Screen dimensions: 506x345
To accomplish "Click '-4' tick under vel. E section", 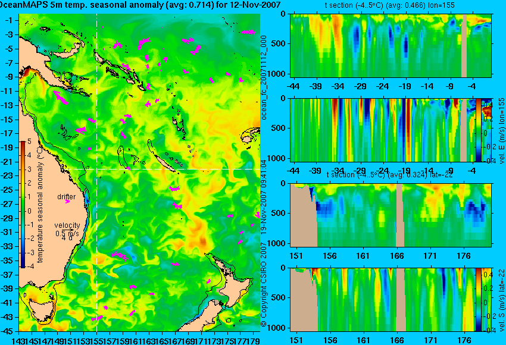I will pyautogui.click(x=472, y=171).
